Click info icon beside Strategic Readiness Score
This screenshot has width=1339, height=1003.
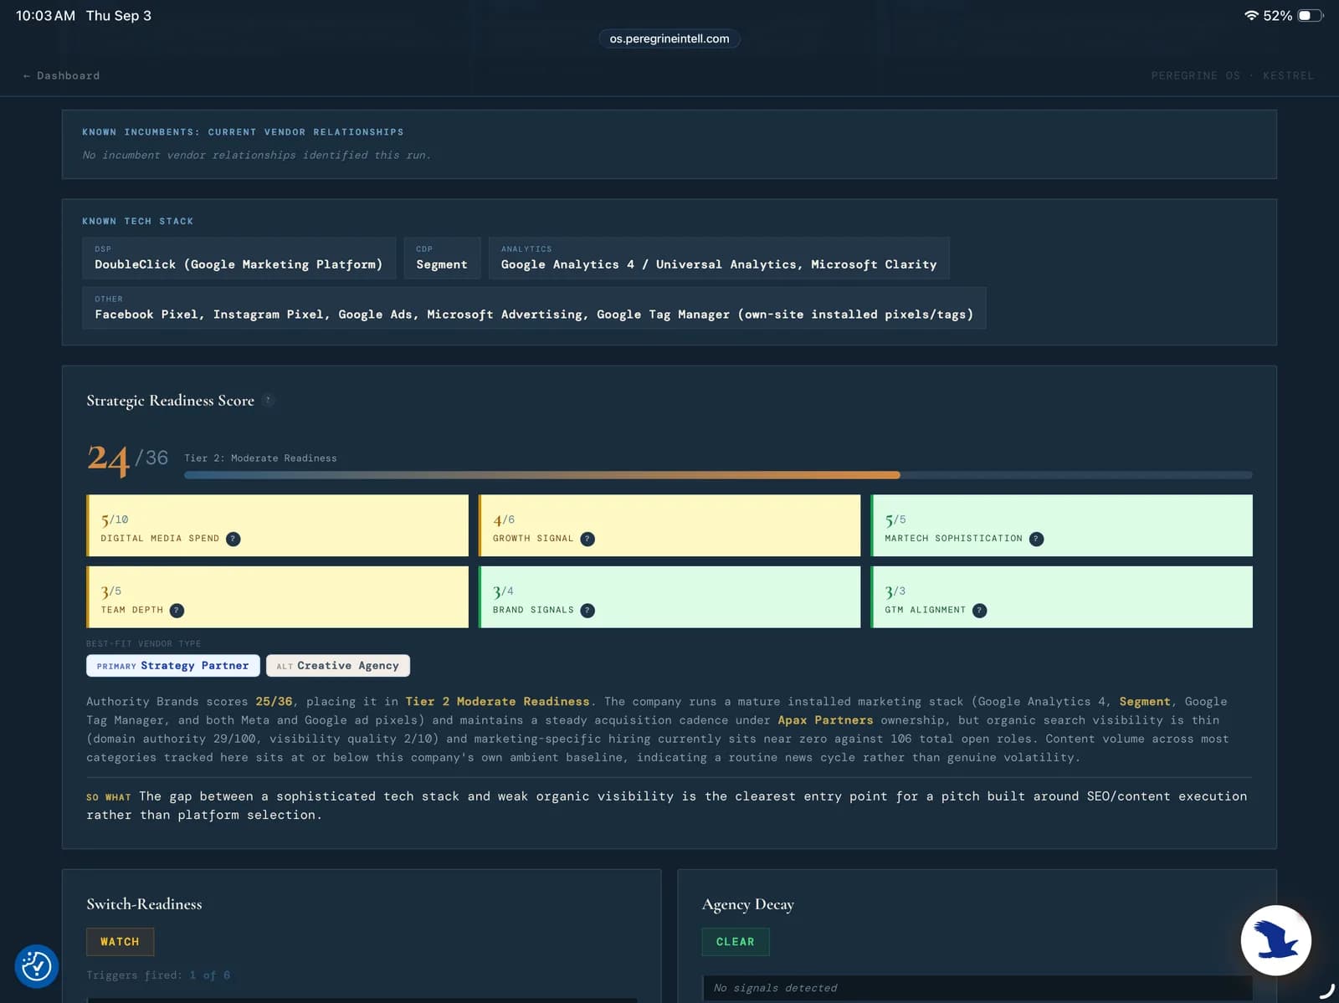coord(269,400)
